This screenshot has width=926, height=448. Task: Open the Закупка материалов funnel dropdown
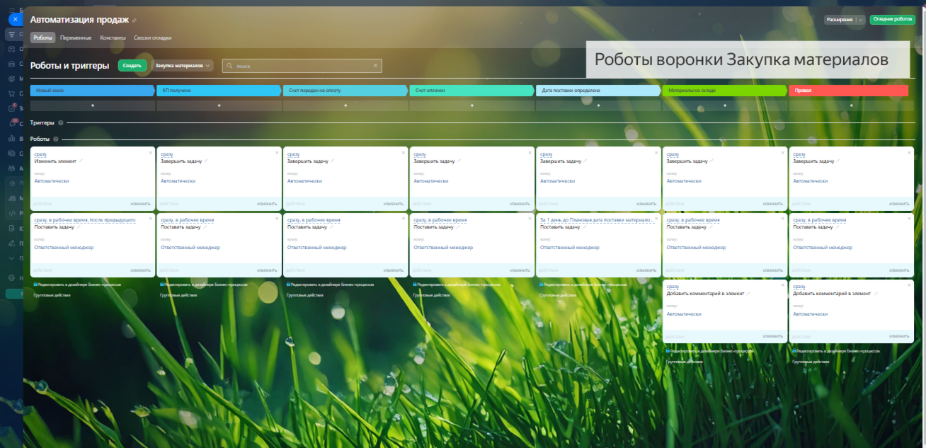pos(183,65)
